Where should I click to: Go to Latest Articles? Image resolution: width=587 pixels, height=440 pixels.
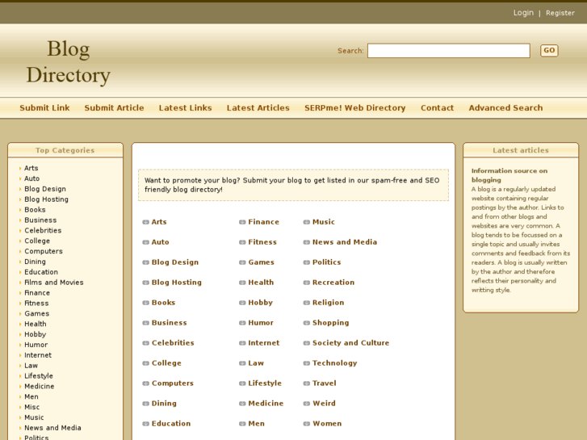pos(258,108)
